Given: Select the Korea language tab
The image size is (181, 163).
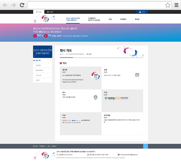Looking at the screenshot, I should [x=39, y=12].
